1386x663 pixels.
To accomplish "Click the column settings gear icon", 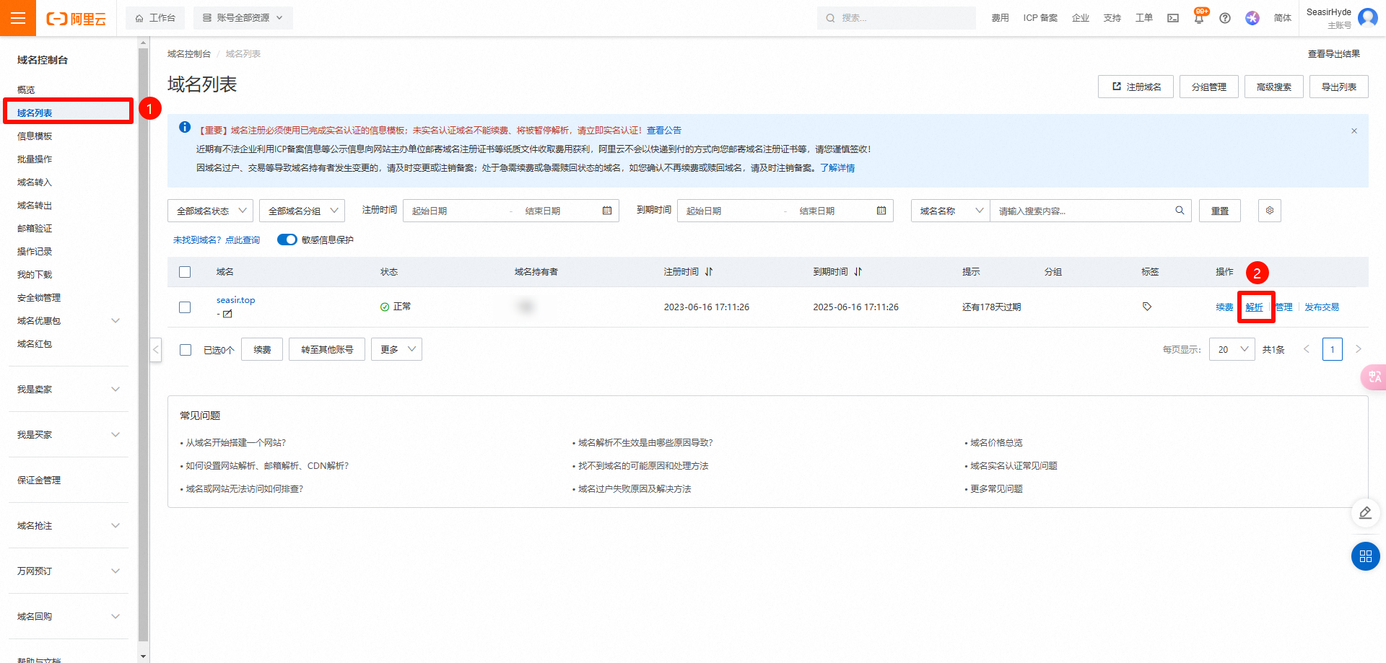I will pyautogui.click(x=1269, y=211).
